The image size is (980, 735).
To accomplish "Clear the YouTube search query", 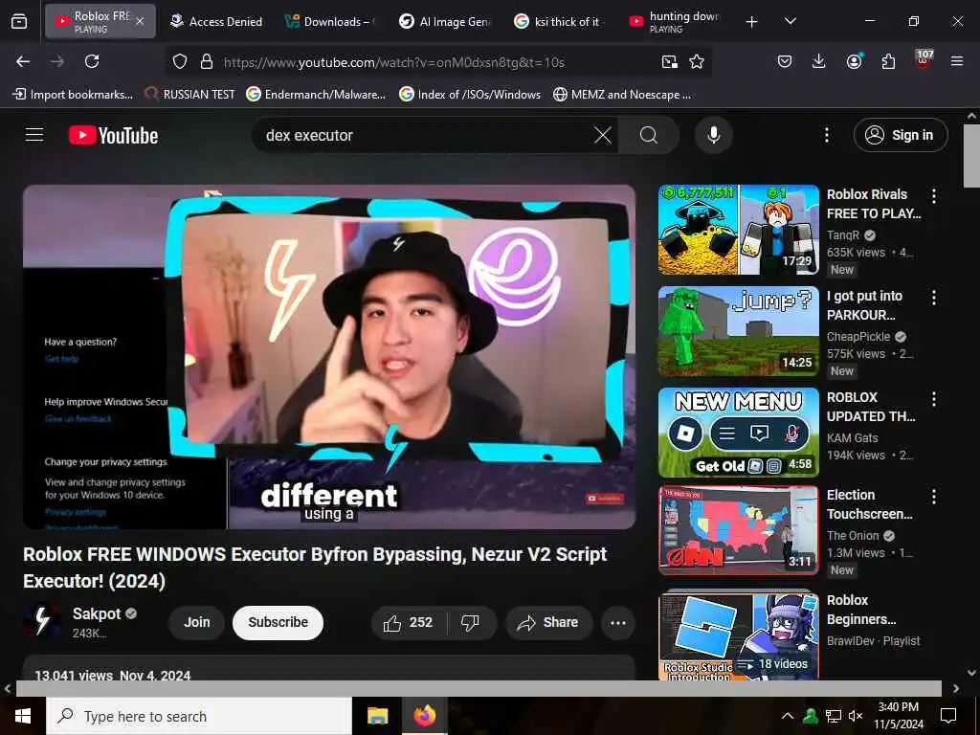I will (x=603, y=135).
